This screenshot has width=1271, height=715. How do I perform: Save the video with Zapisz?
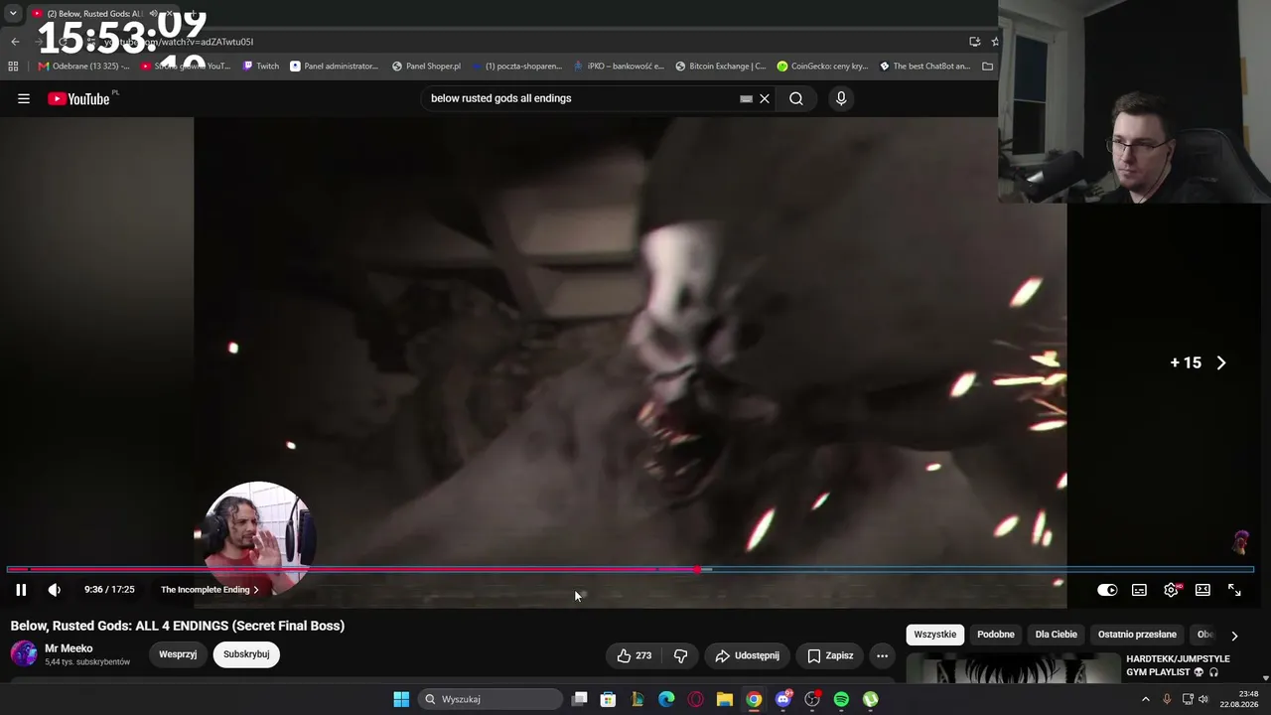coord(830,655)
